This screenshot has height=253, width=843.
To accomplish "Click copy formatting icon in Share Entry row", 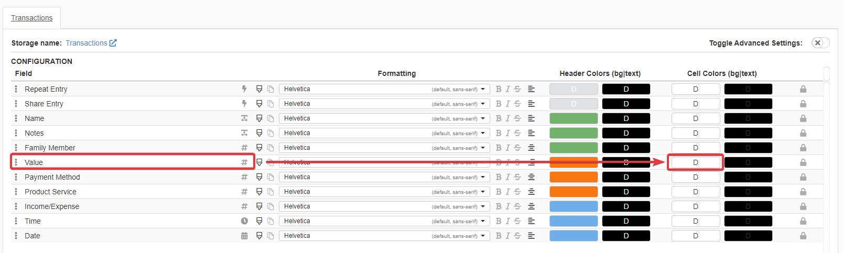I will pyautogui.click(x=271, y=104).
